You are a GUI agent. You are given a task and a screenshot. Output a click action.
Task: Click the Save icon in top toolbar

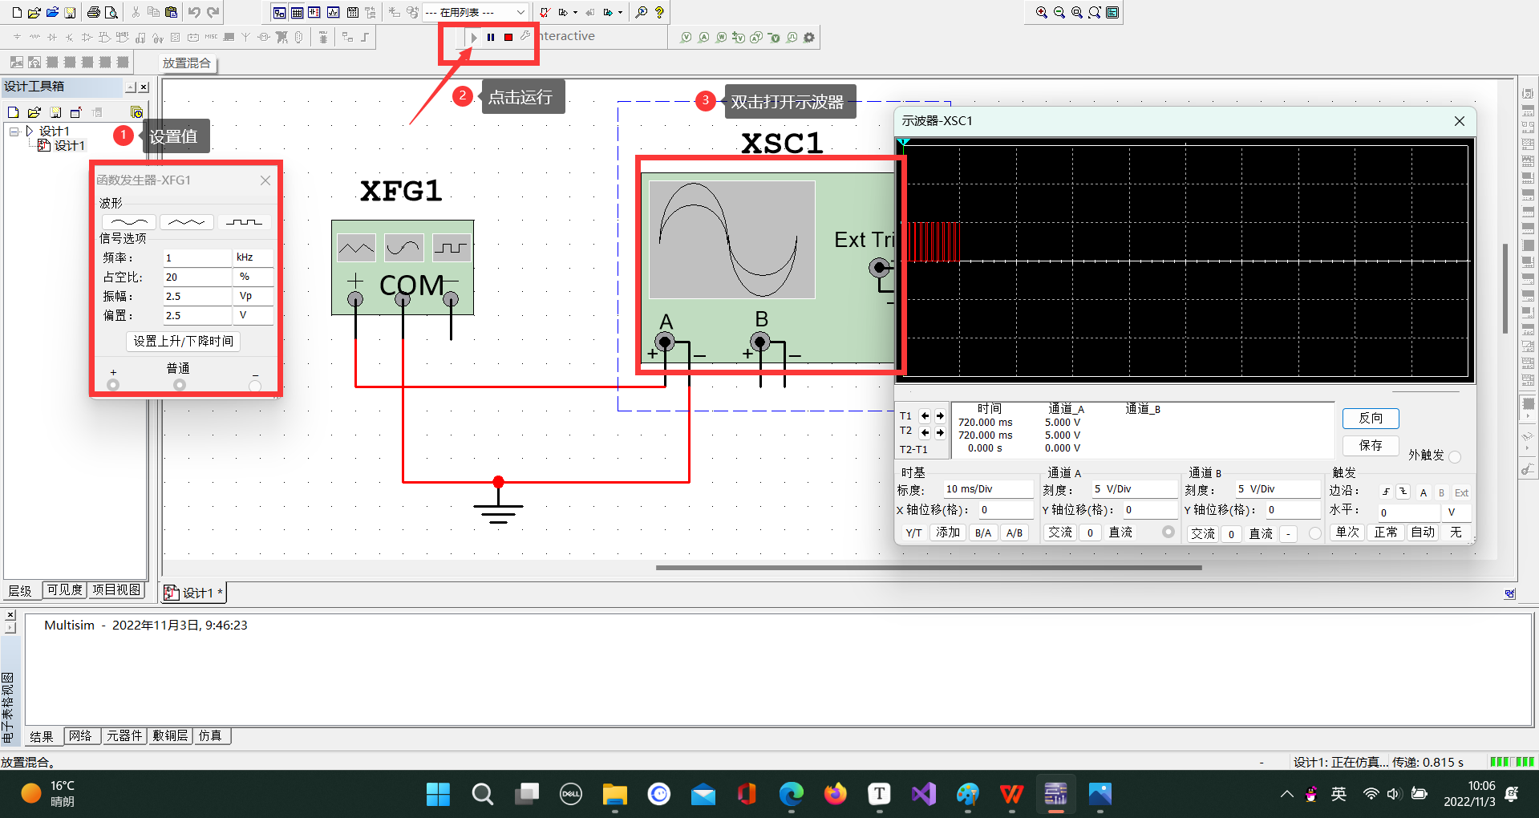(x=70, y=13)
